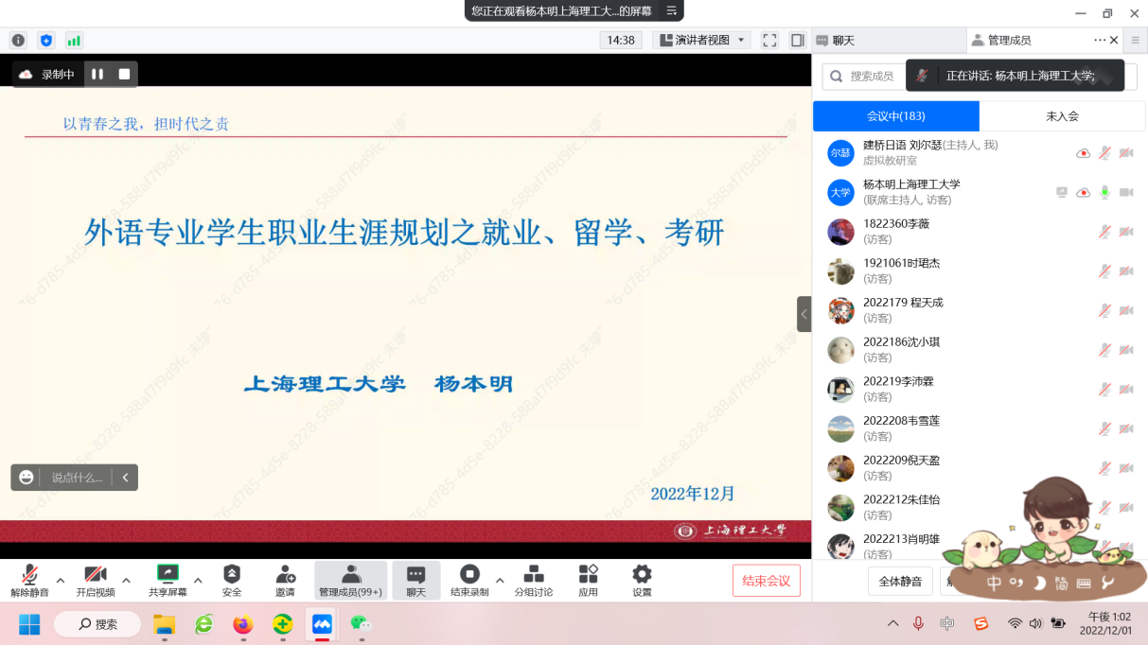The width and height of the screenshot is (1148, 645).
Task: Open the Share Screen (共享屏幕) tool
Action: [x=168, y=579]
